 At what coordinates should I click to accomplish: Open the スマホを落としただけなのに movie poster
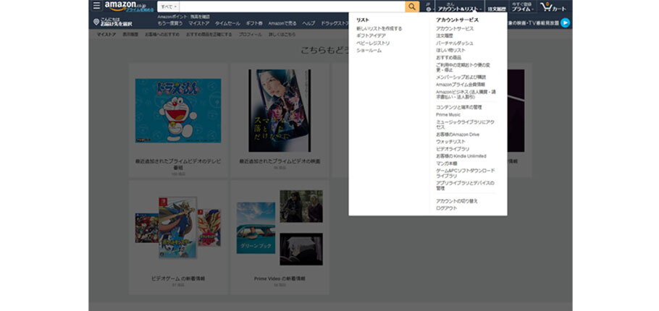pos(280,111)
